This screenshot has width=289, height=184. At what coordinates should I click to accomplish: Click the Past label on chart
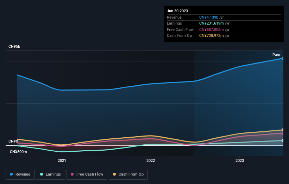(276, 55)
